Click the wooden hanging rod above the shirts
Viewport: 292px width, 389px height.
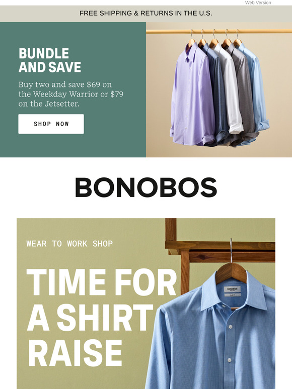[219, 31]
